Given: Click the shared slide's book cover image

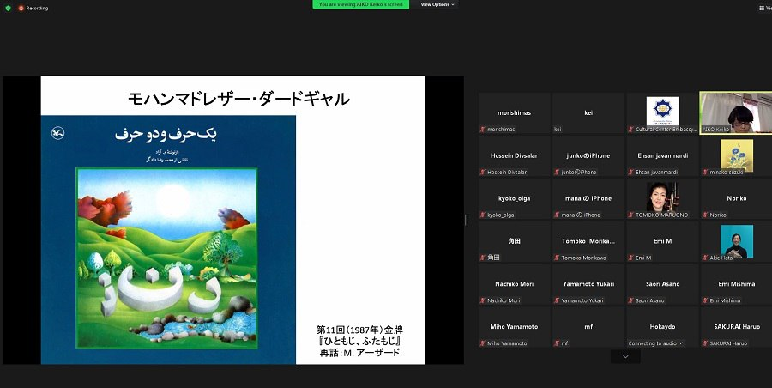Looking at the screenshot, I should pos(168,239).
